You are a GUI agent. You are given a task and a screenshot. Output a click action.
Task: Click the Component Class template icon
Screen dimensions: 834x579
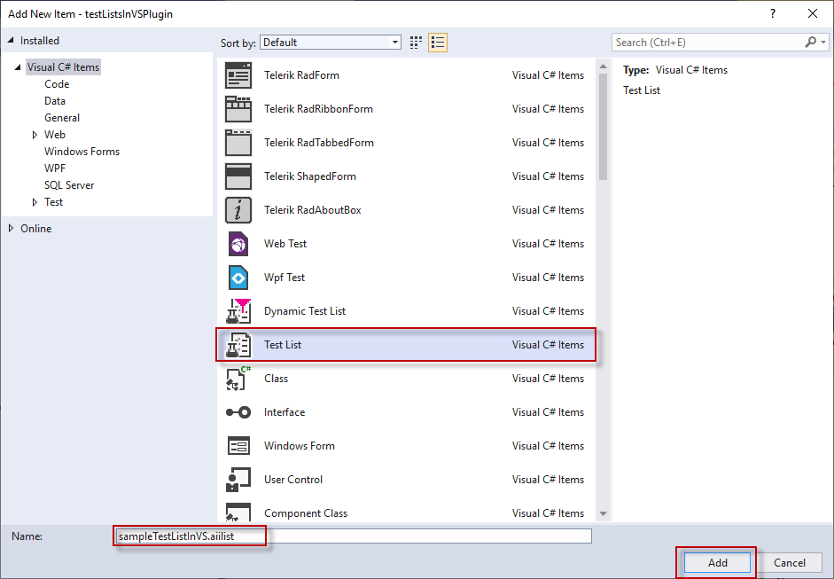coord(238,512)
